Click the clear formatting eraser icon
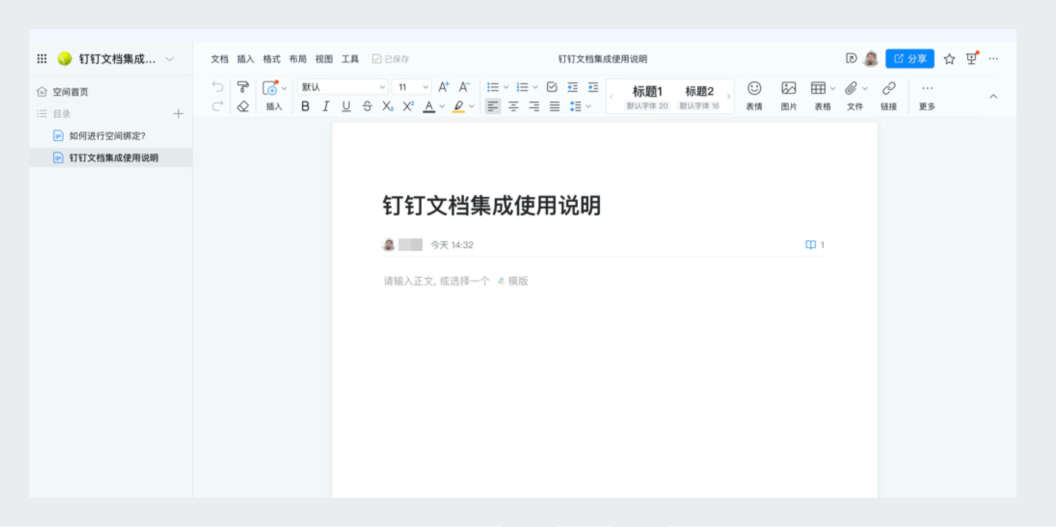1056x527 pixels. (x=243, y=106)
